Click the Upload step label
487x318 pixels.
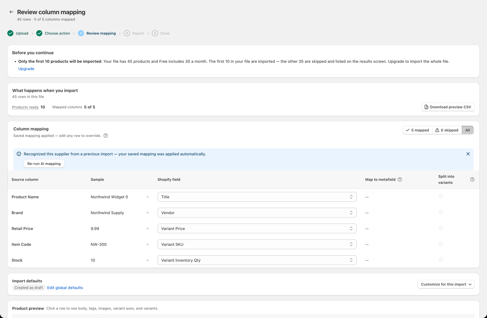[x=22, y=33]
